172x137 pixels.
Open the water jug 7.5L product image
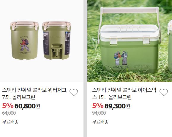point(42,41)
